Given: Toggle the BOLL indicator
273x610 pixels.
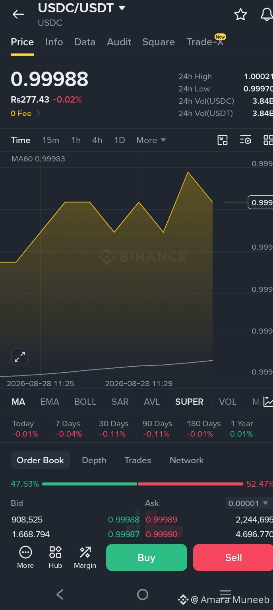Looking at the screenshot, I should point(85,402).
